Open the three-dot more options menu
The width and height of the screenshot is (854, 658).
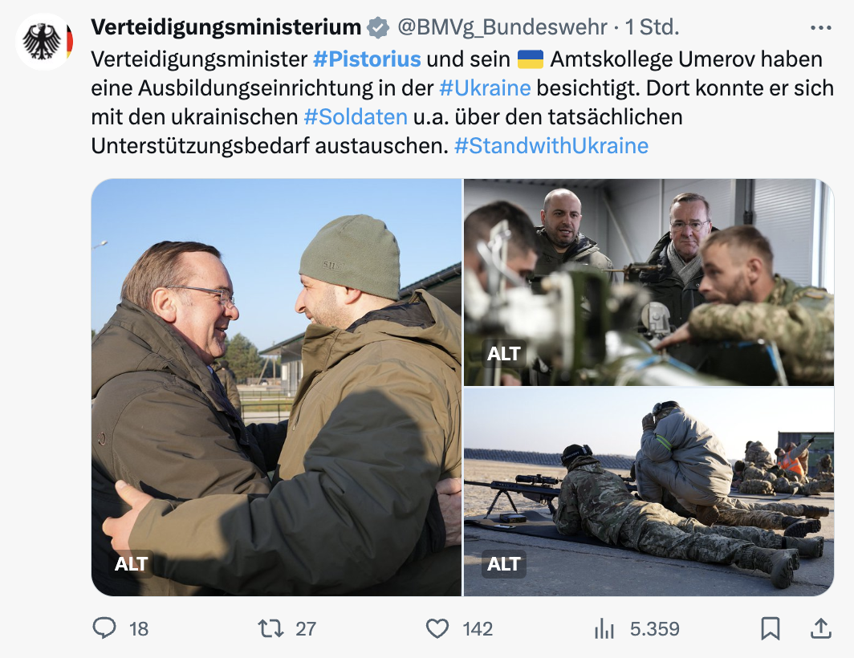coord(821,27)
